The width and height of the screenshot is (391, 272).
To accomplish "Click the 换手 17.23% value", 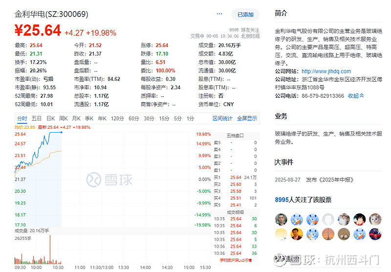I will point(38,62).
